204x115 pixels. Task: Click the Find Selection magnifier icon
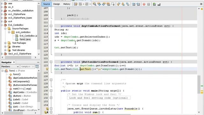(95, 4)
